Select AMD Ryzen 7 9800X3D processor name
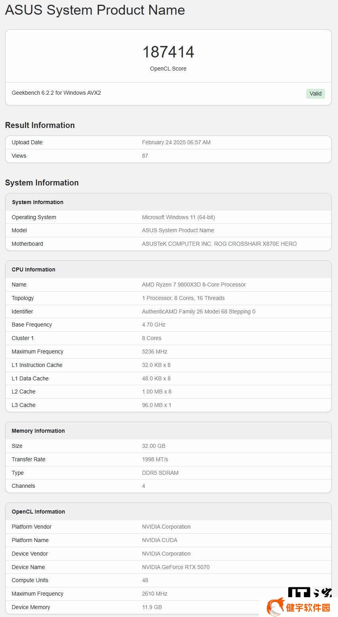The width and height of the screenshot is (338, 617). point(194,285)
